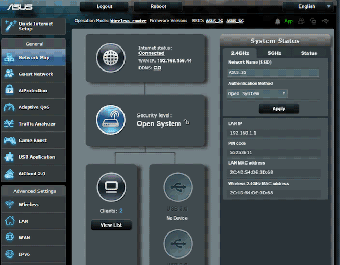Click the guest network users status icon
The height and width of the screenshot is (265, 340).
[x=301, y=21]
